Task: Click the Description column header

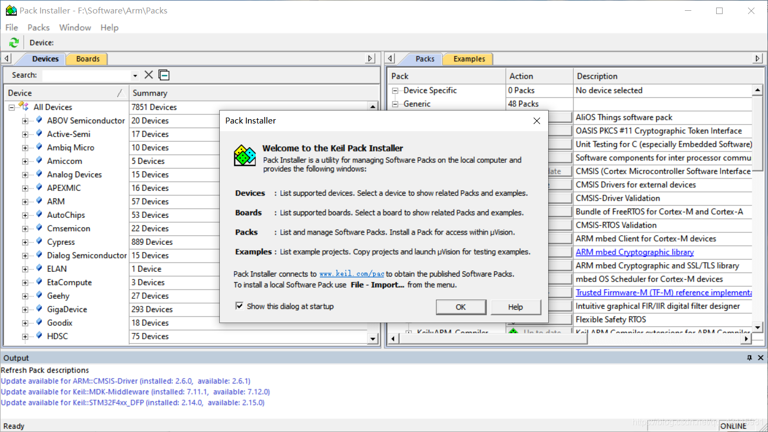Action: 668,76
